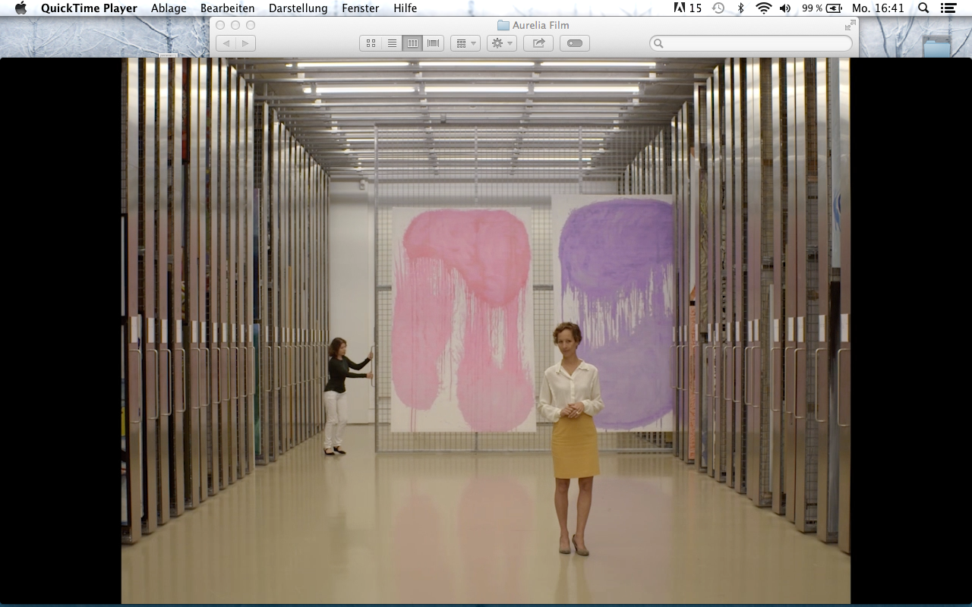Switch Finder window to icon view
972x607 pixels.
(371, 43)
